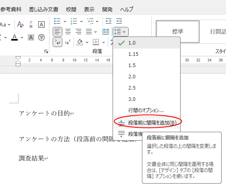Open the borders dropdown arrow

click(103, 42)
